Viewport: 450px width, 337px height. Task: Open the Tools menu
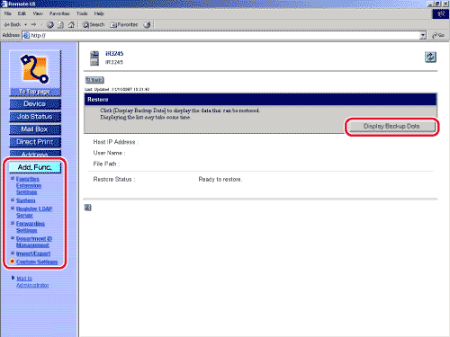82,13
